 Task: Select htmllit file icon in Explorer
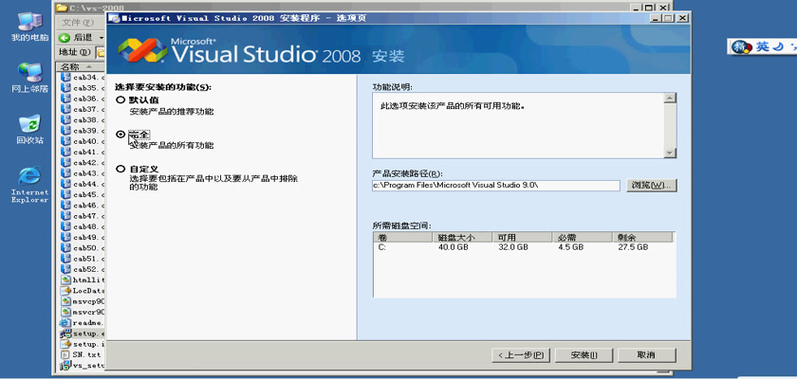(x=65, y=280)
